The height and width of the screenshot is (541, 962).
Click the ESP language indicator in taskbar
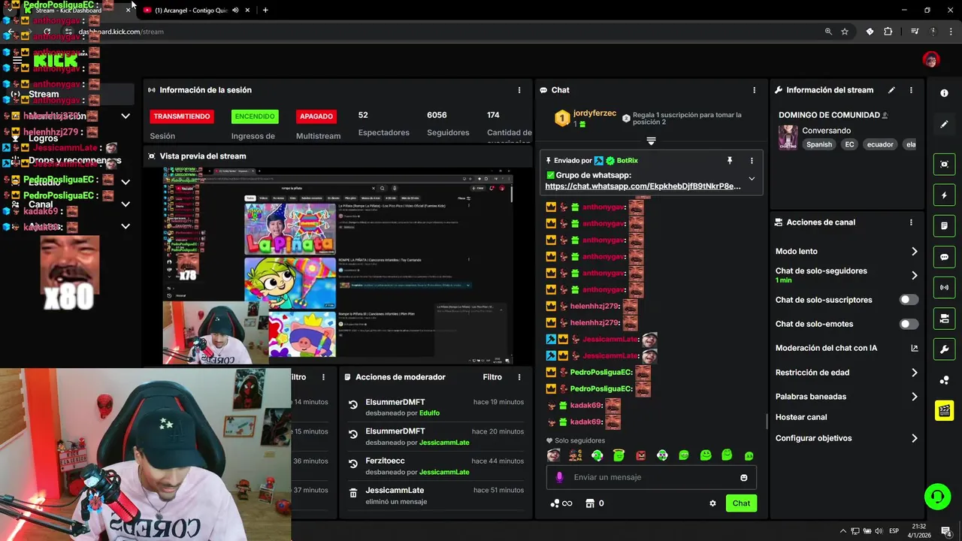[894, 532]
